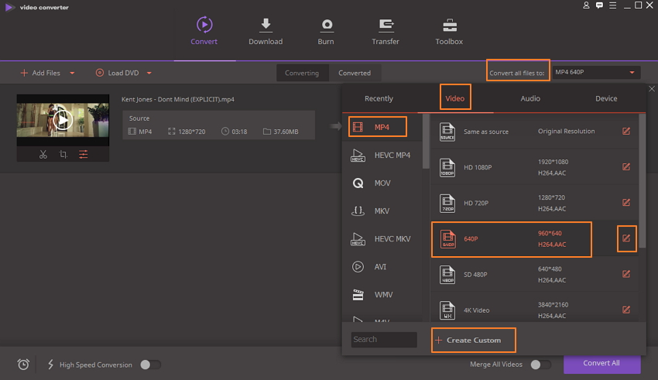The image size is (658, 380).
Task: Edit the HD 720P preset
Action: click(626, 203)
